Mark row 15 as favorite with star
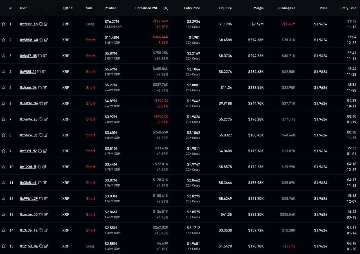360x254 pixels. pyautogui.click(x=3, y=246)
